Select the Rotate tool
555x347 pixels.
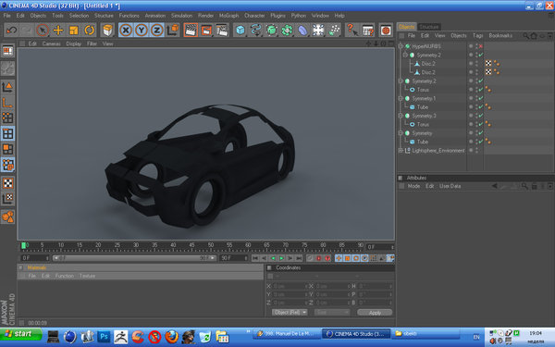(89, 31)
